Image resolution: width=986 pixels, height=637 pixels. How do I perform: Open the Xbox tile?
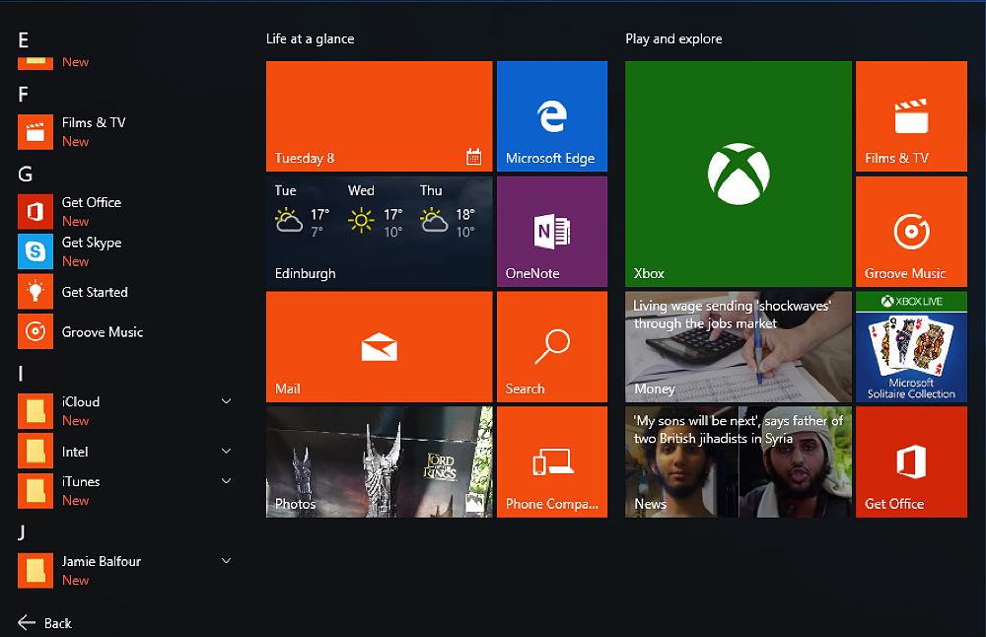pos(738,173)
